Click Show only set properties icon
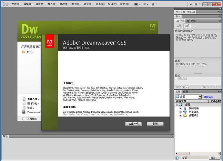The height and width of the screenshot is (161, 223). [187, 87]
